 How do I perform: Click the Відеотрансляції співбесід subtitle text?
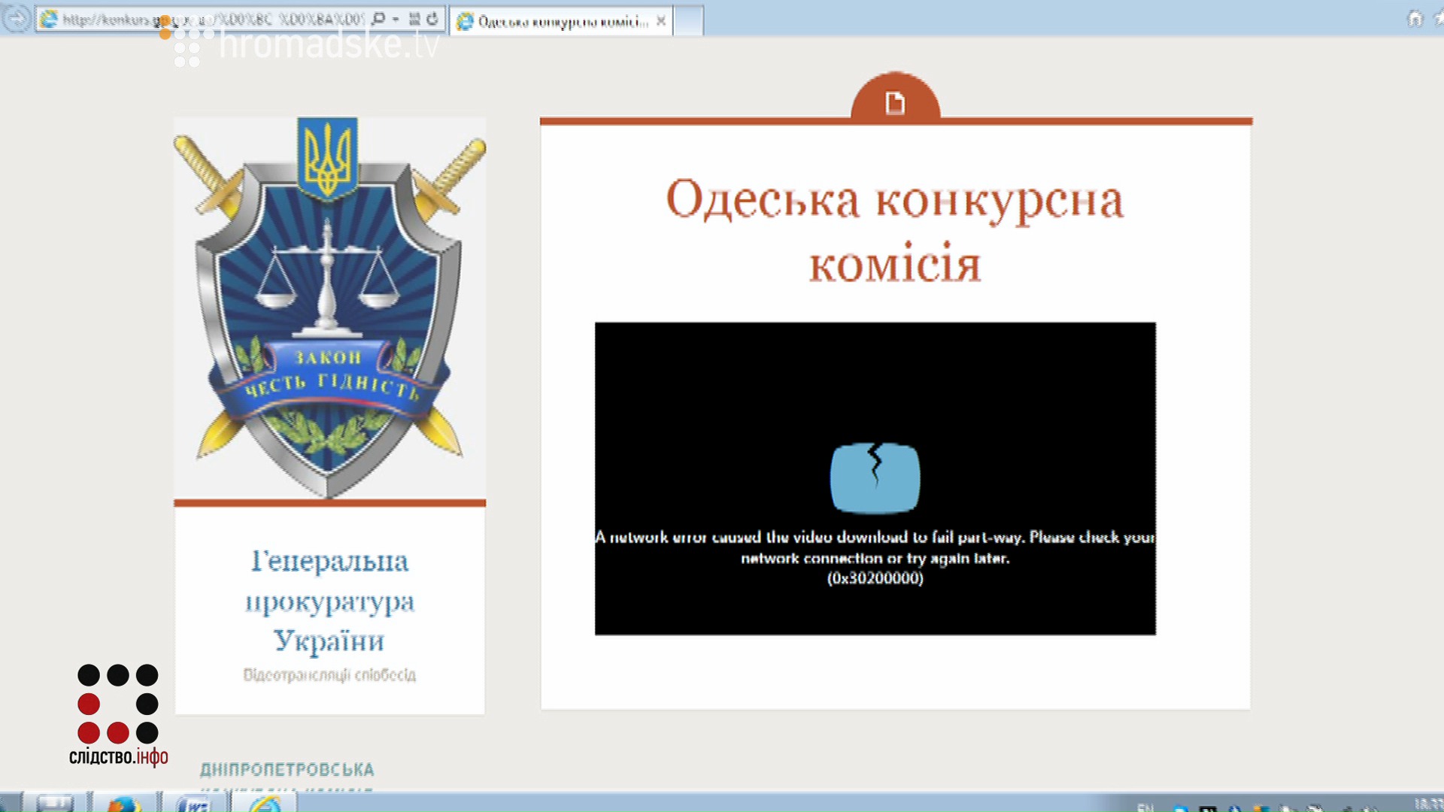pyautogui.click(x=329, y=675)
